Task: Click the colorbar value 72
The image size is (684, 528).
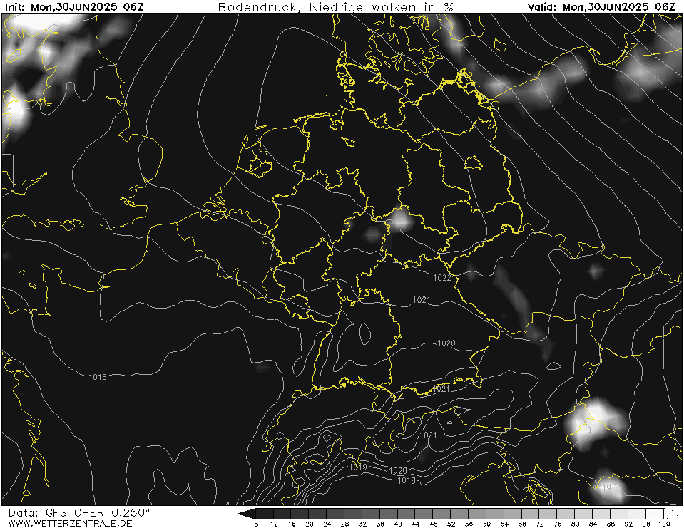Action: click(x=540, y=524)
